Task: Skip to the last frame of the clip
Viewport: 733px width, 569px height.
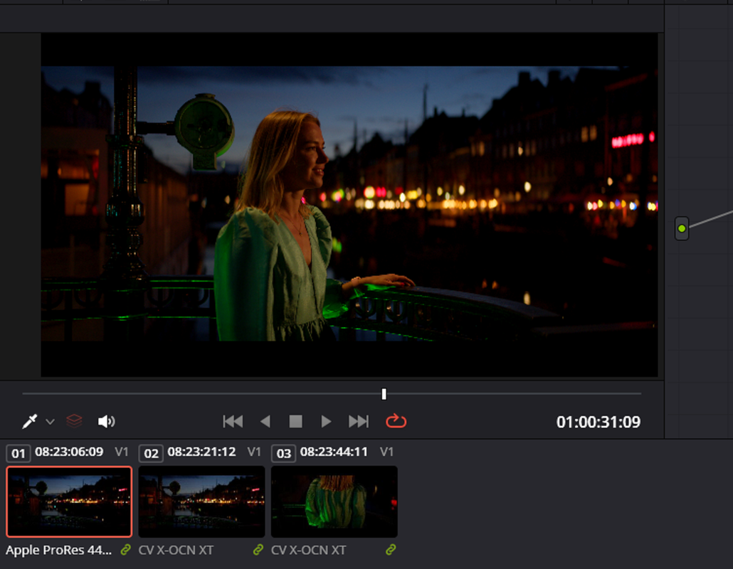Action: (x=359, y=421)
